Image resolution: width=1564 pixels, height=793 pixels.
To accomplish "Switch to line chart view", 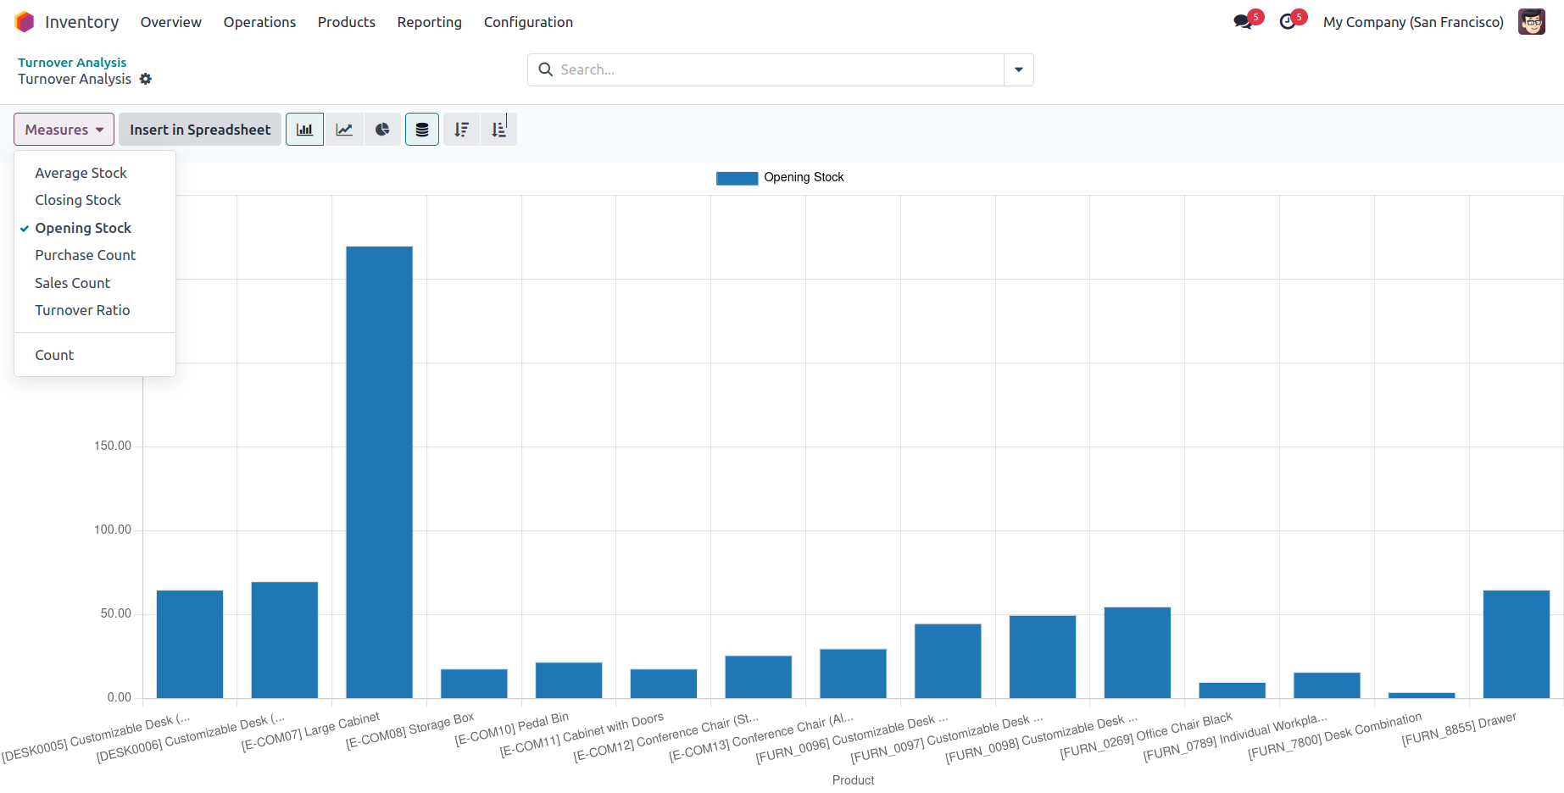I will [344, 130].
